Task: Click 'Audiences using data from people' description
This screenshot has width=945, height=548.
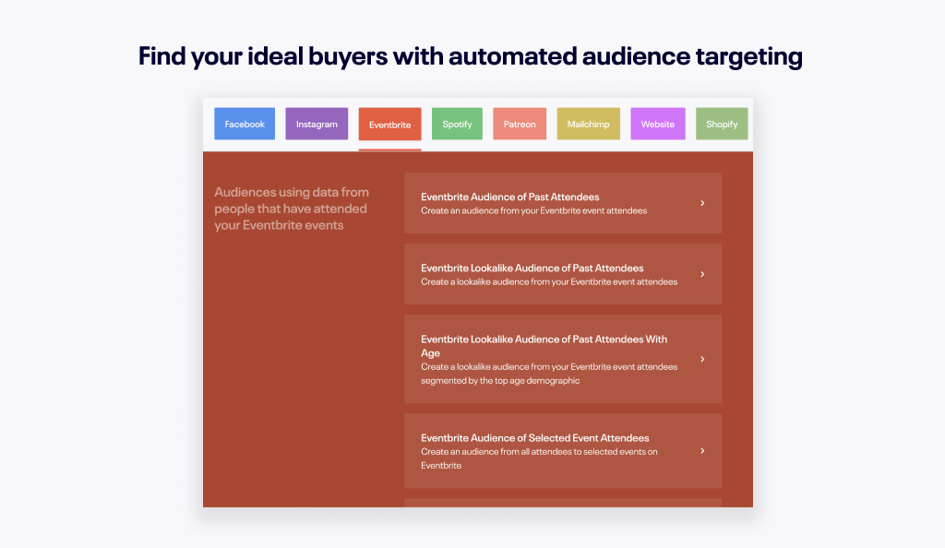Action: [292, 208]
